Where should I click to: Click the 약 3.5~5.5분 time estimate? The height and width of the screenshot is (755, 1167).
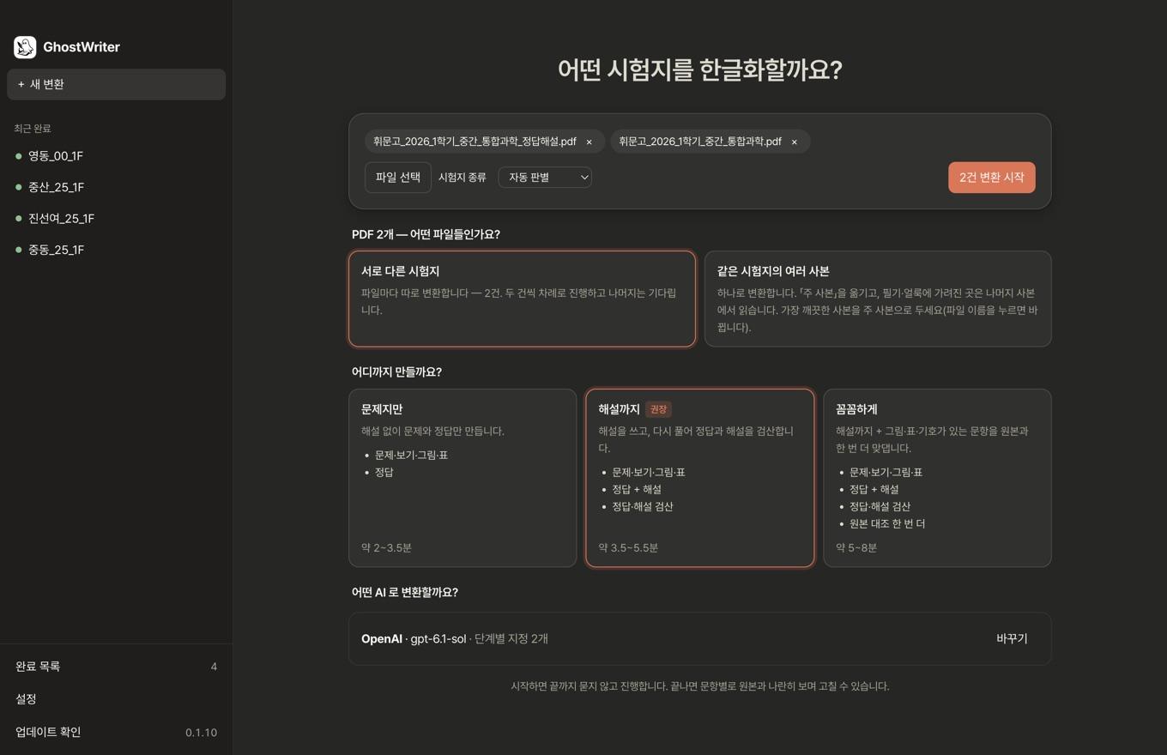(628, 547)
